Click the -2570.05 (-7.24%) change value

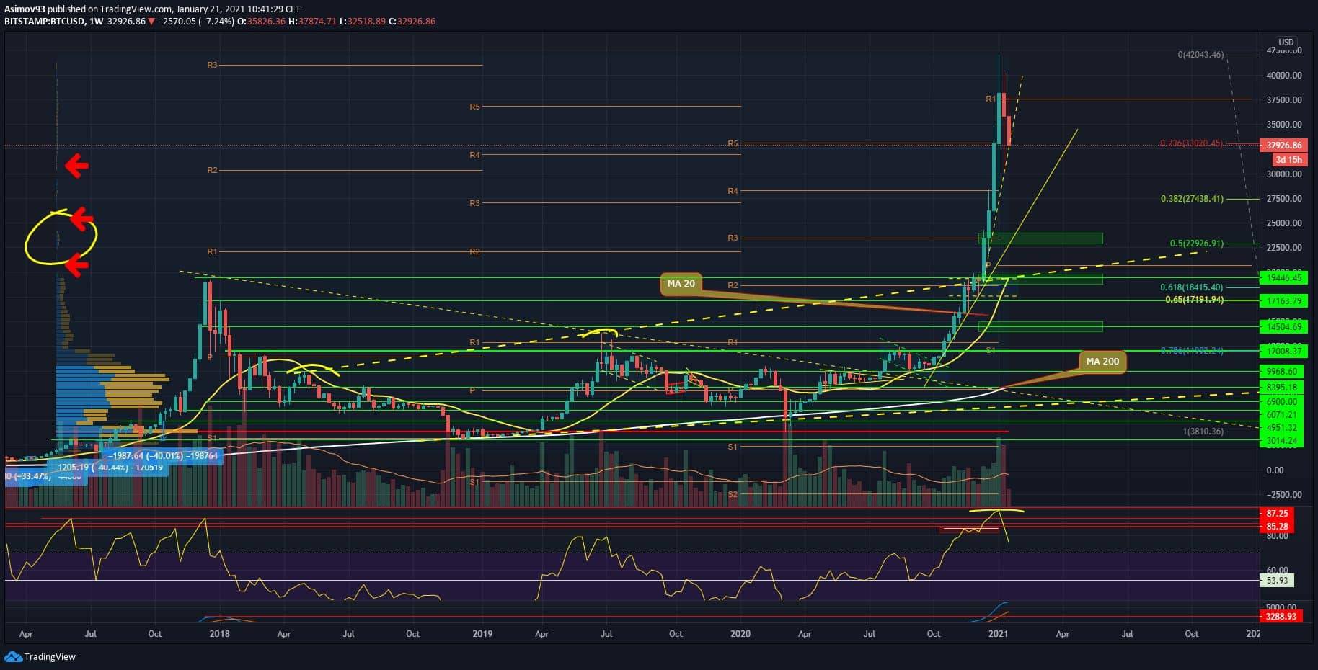tap(196, 22)
